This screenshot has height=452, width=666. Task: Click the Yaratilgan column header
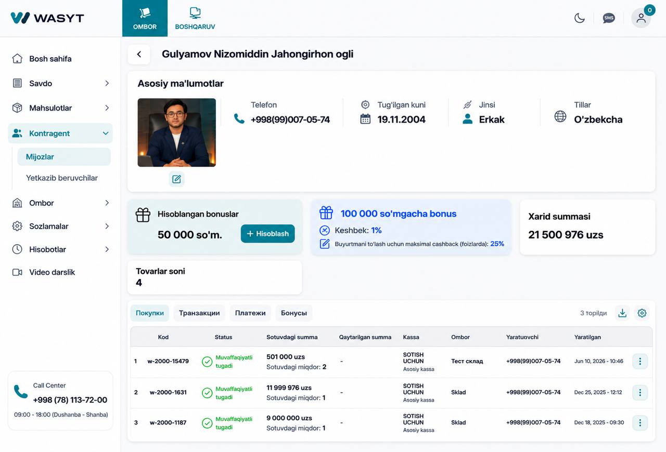click(587, 337)
